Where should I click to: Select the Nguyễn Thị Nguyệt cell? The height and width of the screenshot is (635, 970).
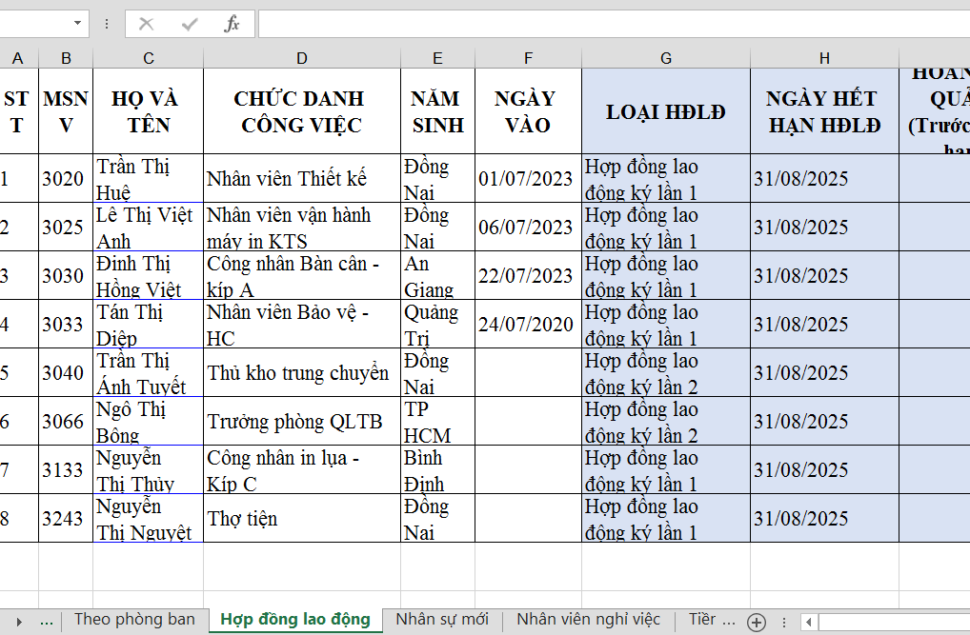[149, 518]
